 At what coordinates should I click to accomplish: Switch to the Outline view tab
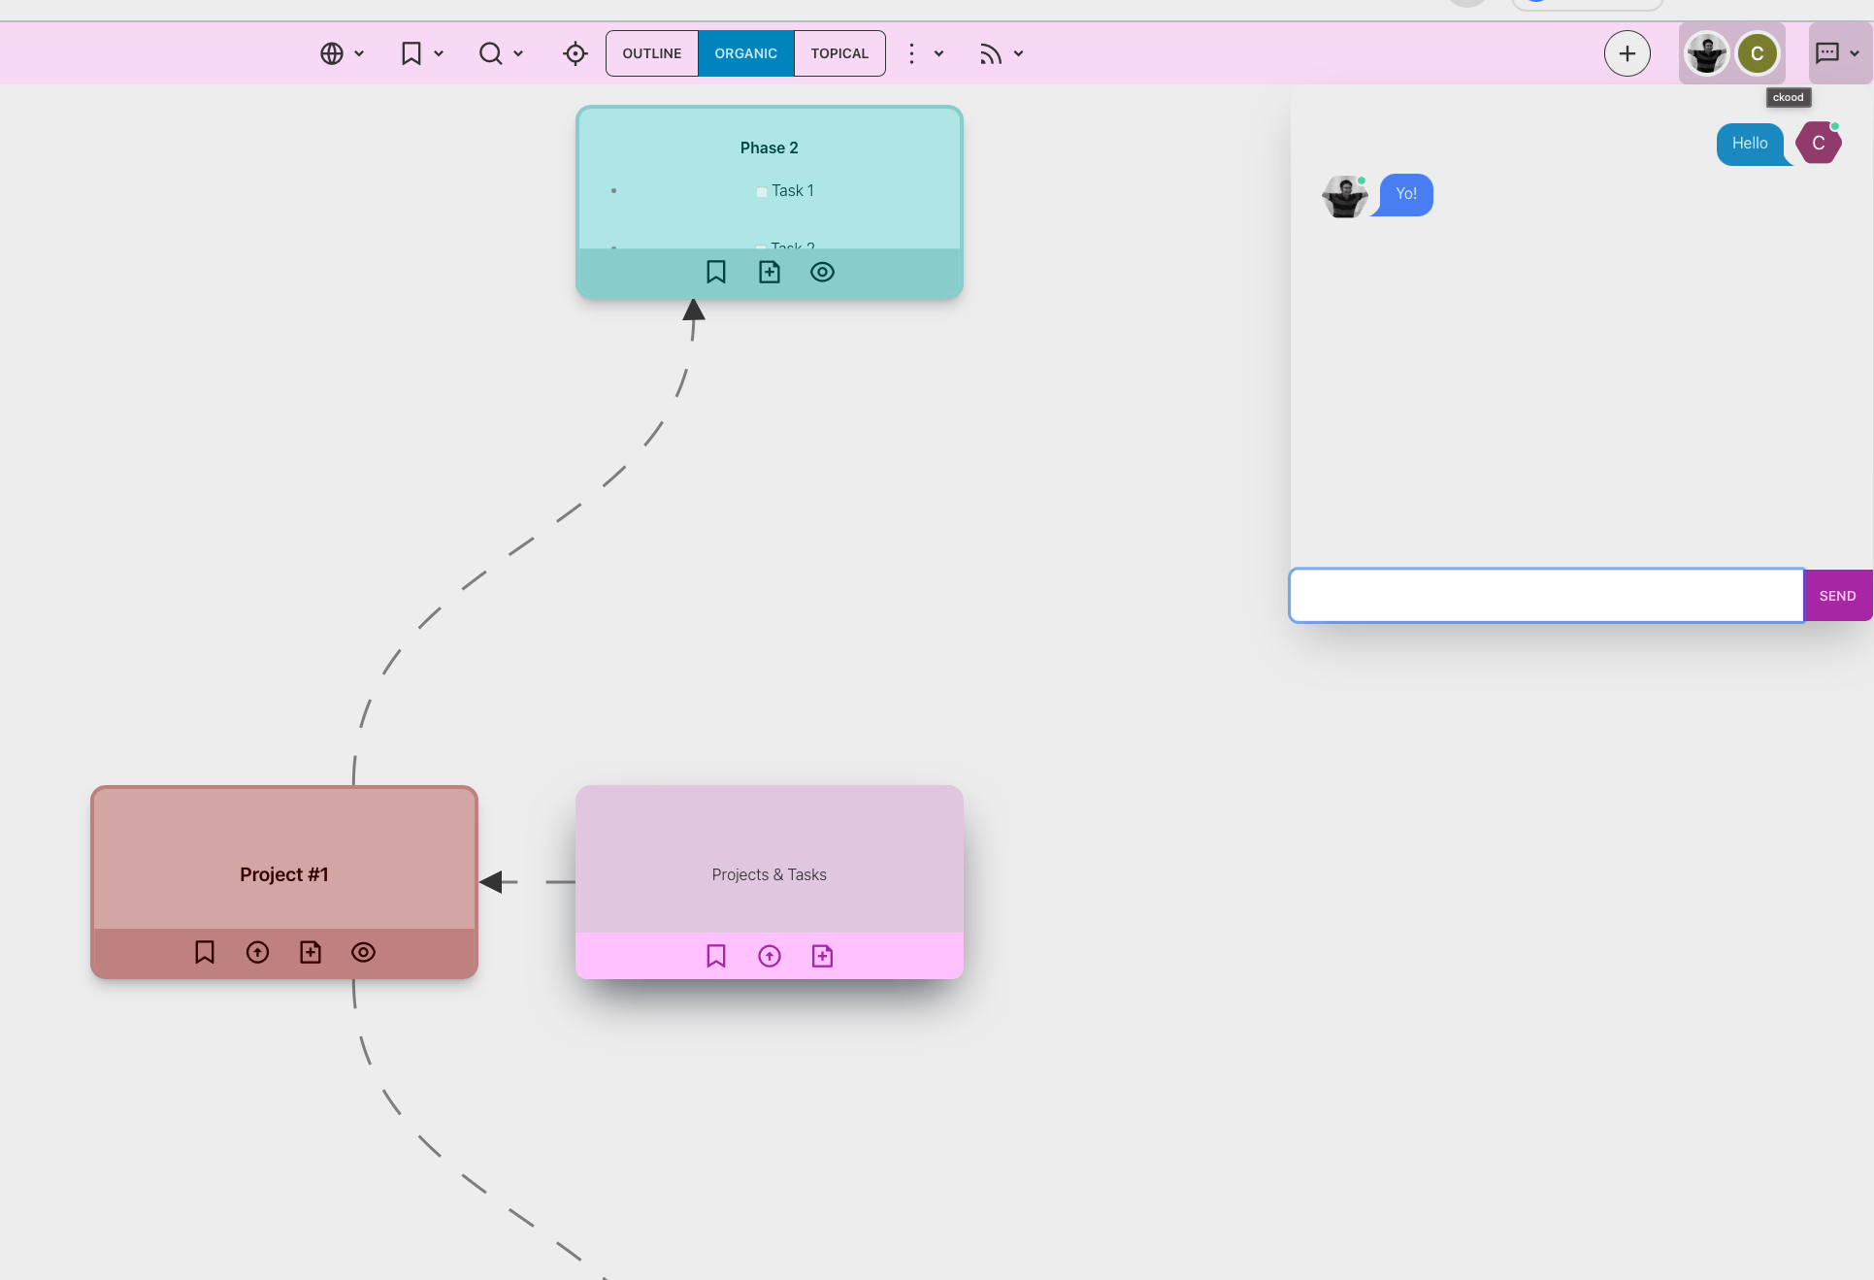[x=652, y=53]
